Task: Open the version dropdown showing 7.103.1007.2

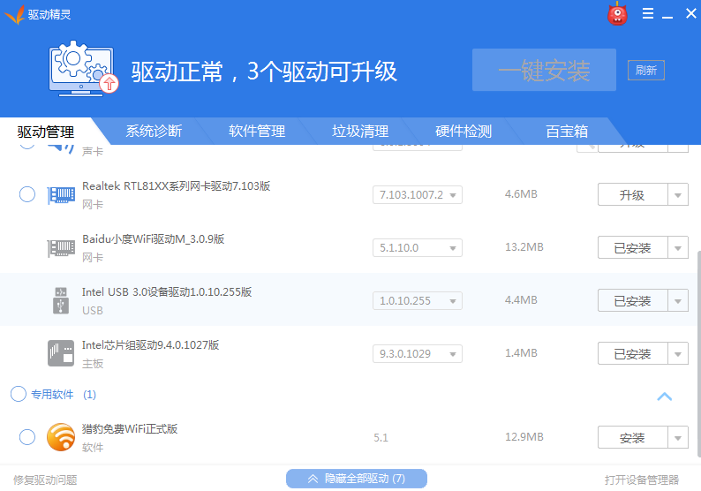Action: coord(418,195)
